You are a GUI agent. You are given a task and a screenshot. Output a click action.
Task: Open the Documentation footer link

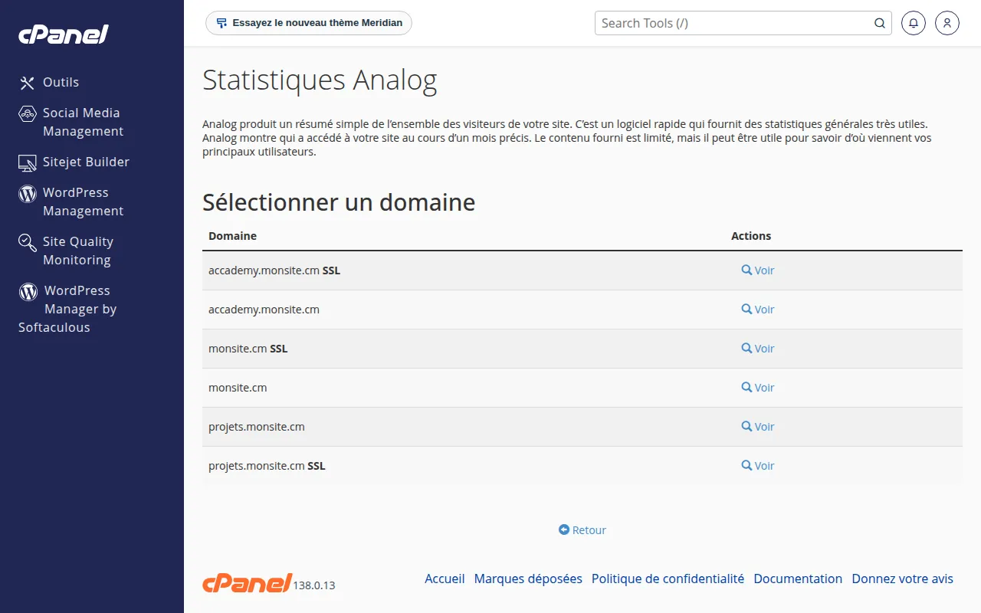pyautogui.click(x=798, y=579)
